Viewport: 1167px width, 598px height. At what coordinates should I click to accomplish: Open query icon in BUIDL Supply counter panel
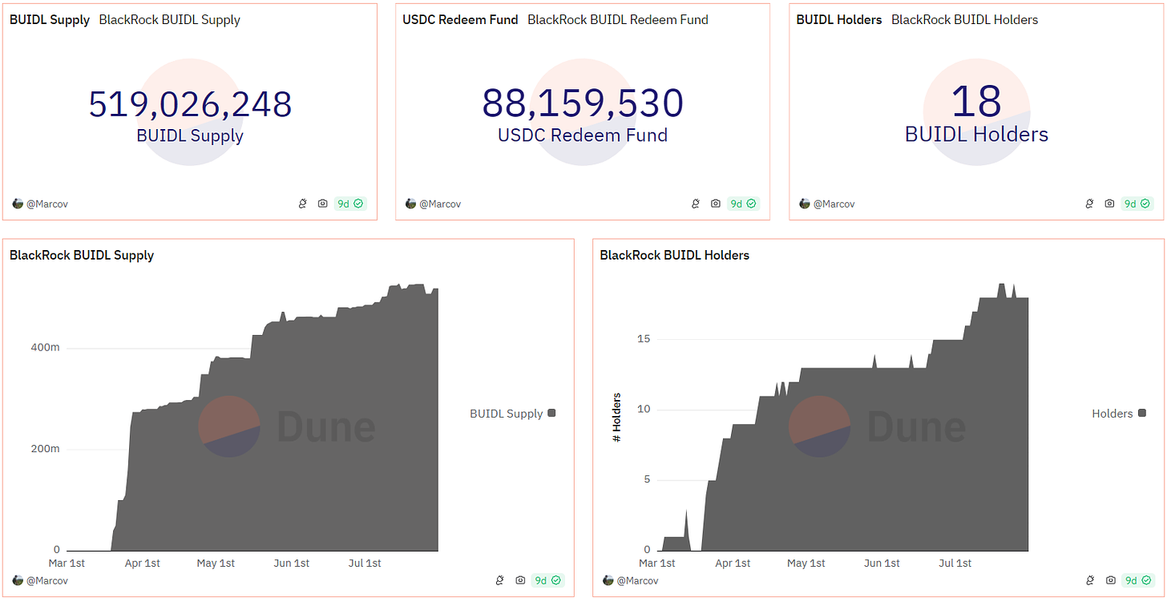(x=303, y=204)
